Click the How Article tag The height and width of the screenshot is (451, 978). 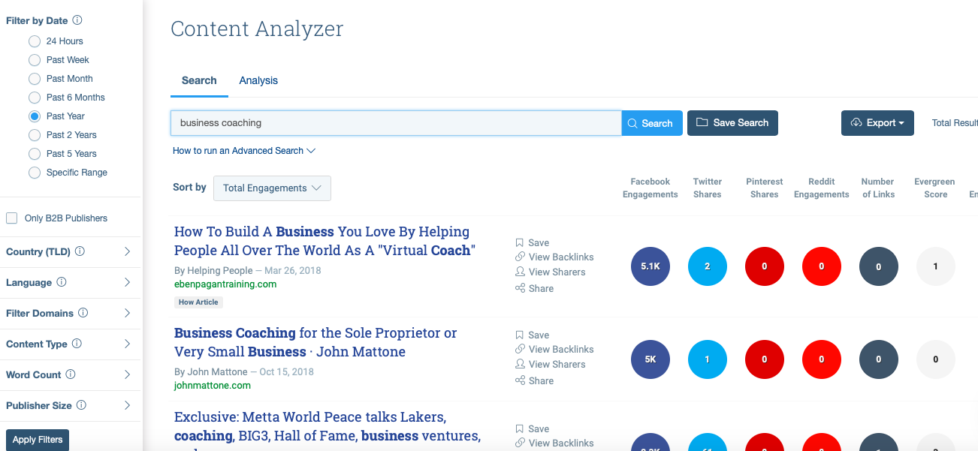pyautogui.click(x=198, y=302)
